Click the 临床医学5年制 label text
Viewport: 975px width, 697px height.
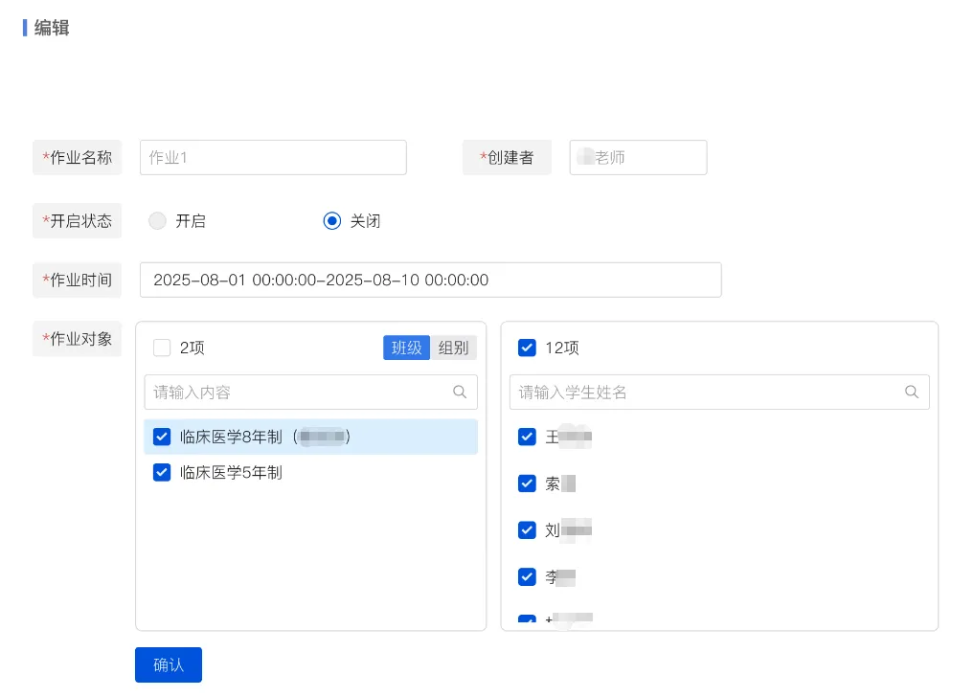tap(232, 473)
